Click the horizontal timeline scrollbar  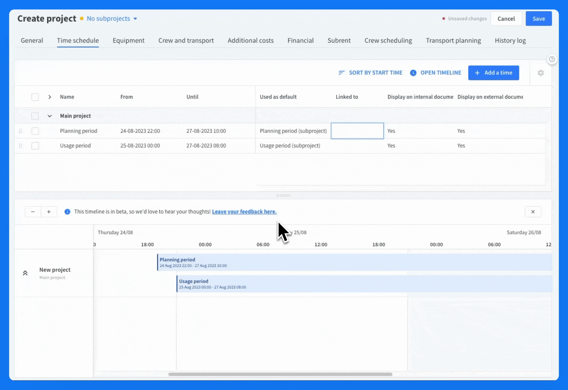[280, 374]
